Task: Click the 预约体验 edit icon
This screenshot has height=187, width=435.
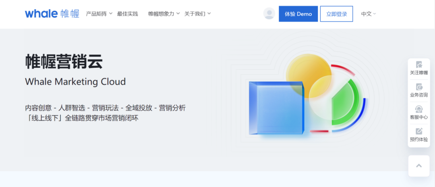Action: click(419, 131)
